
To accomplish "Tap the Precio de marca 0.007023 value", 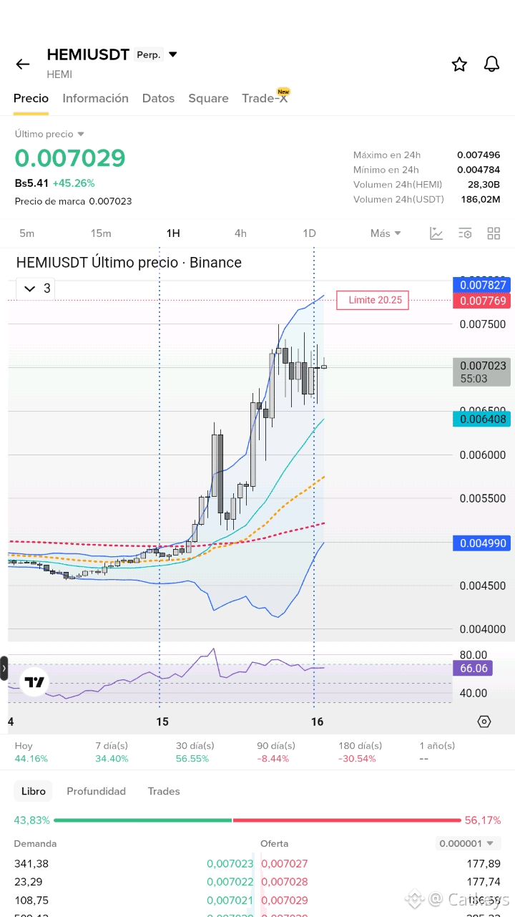I will (110, 201).
